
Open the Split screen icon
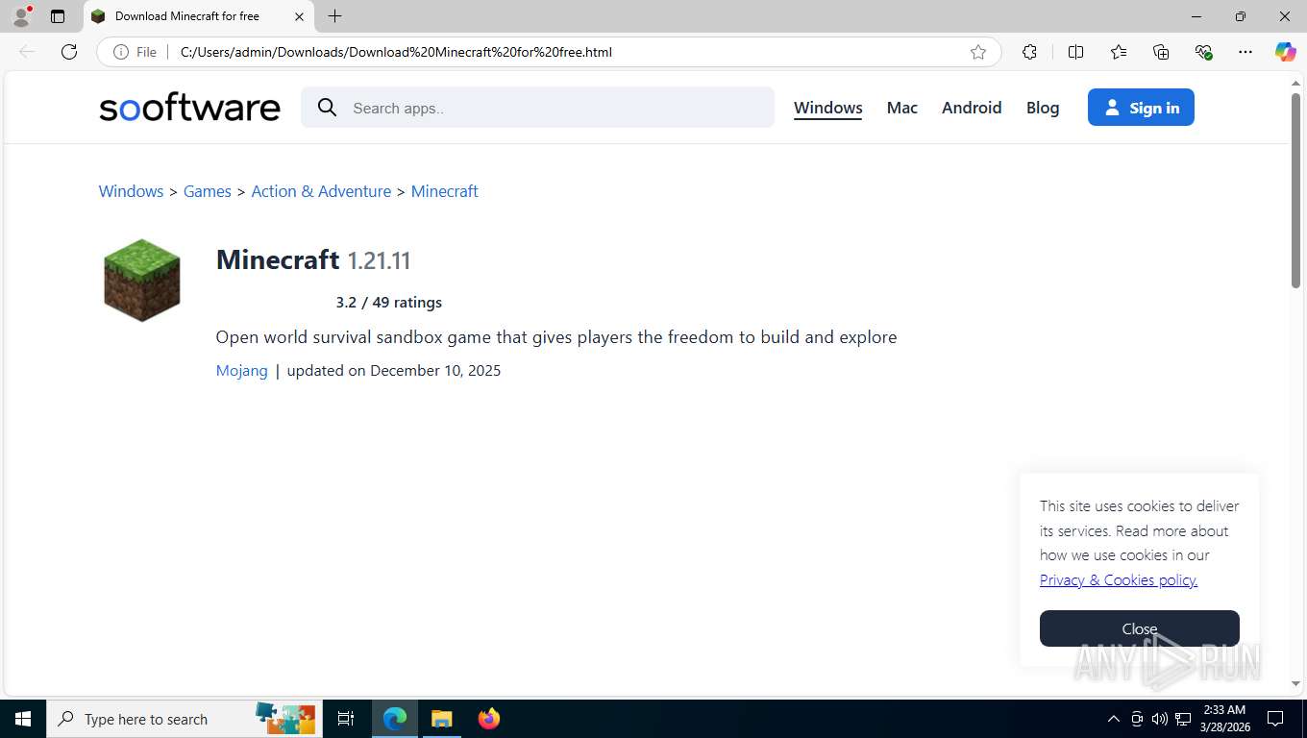(1076, 52)
